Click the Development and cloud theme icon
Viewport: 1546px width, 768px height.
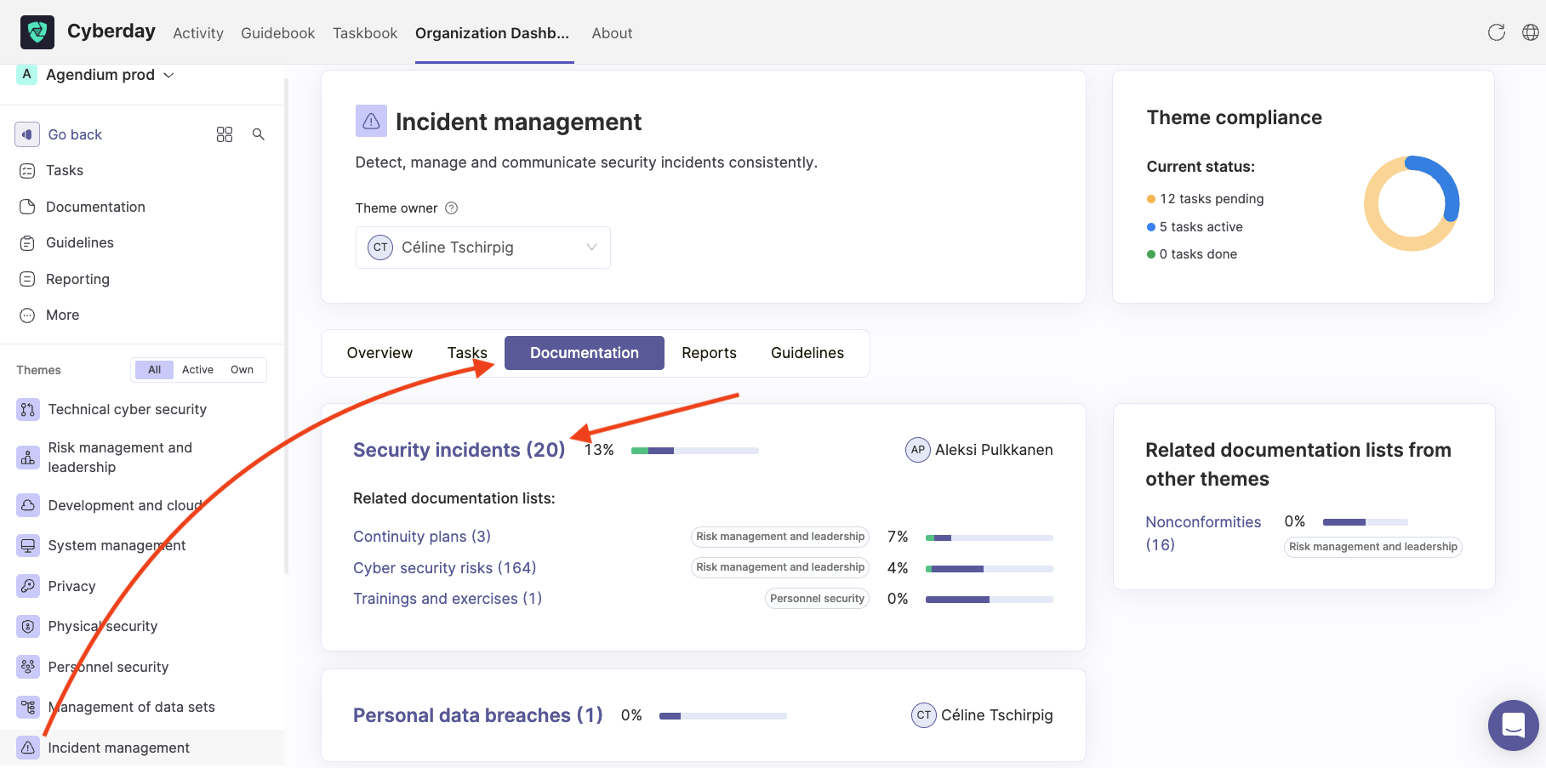pyautogui.click(x=28, y=505)
